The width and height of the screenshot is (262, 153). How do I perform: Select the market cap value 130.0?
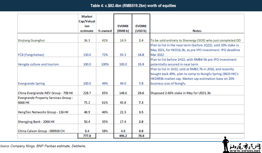pos(87,55)
